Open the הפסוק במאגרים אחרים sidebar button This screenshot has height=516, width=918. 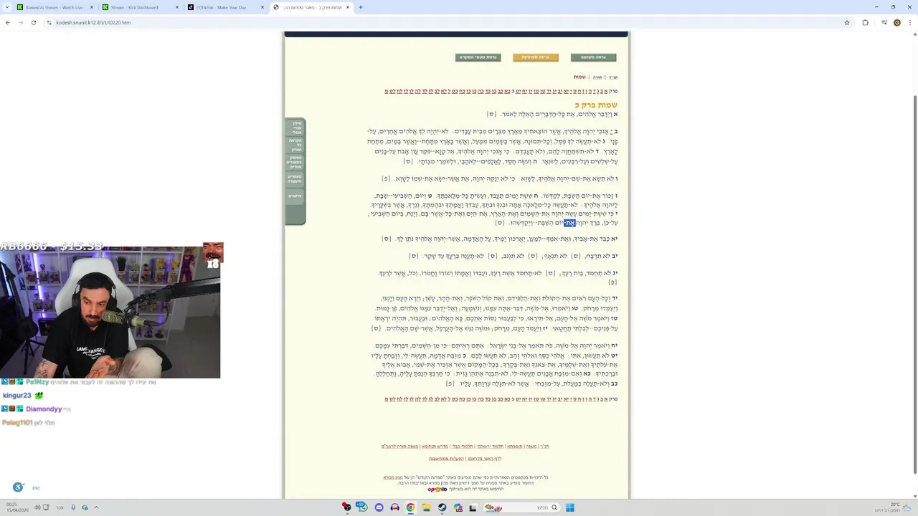(295, 162)
